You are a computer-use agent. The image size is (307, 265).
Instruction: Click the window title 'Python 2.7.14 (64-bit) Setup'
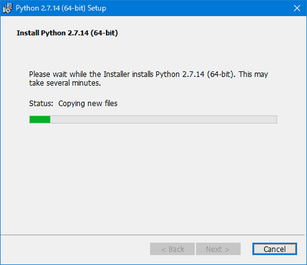point(61,8)
